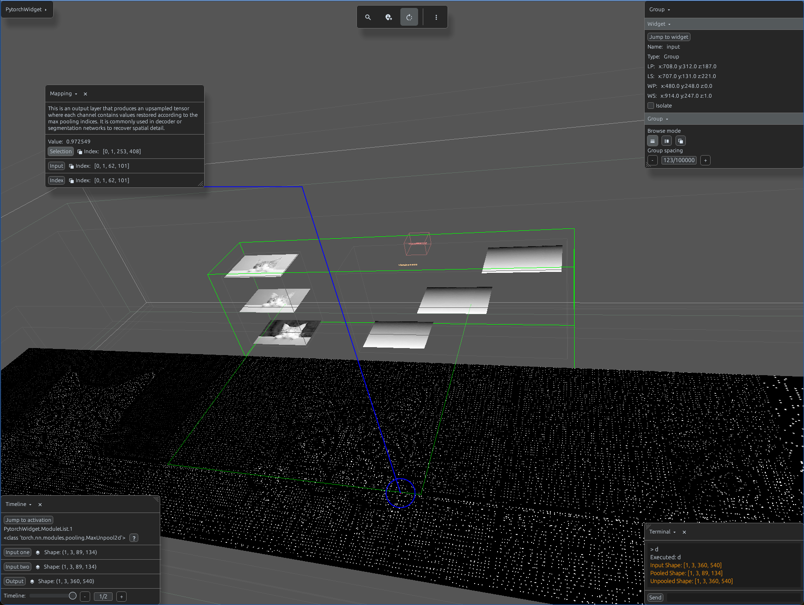The width and height of the screenshot is (804, 605).
Task: Click the red wireframe cube in the scene
Action: pos(417,244)
